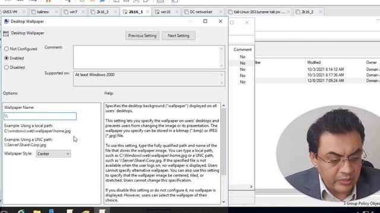
Task: Click the Comment column header in the background window
Action: point(242,50)
